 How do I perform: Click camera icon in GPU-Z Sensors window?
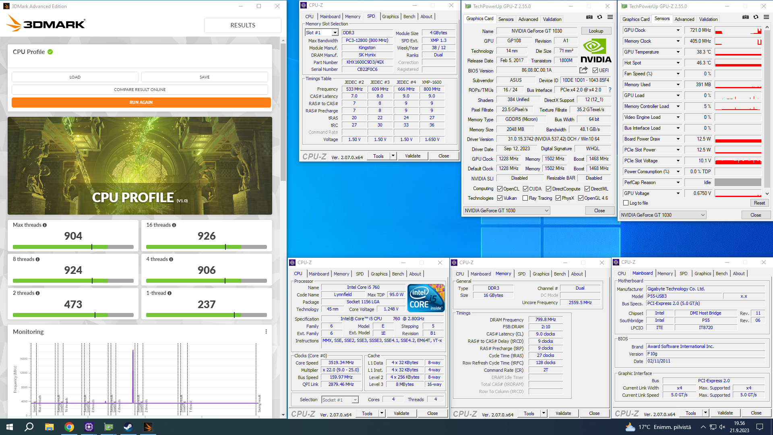point(745,17)
